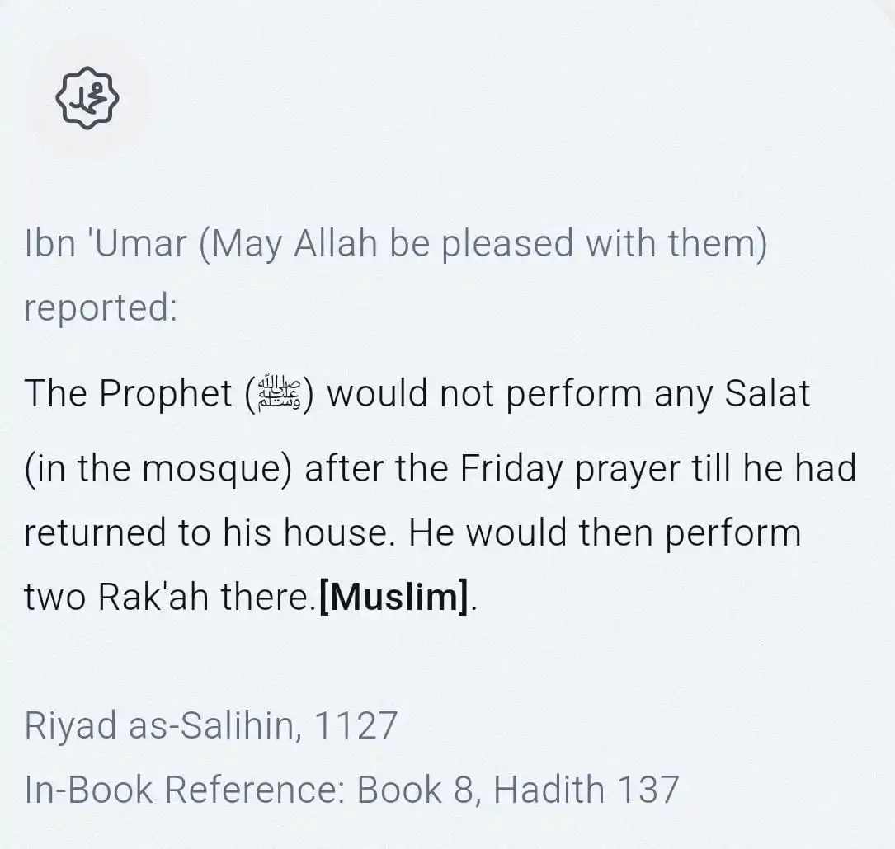895x849 pixels.
Task: Open the bold [Muslim] source reference
Action: coord(394,597)
